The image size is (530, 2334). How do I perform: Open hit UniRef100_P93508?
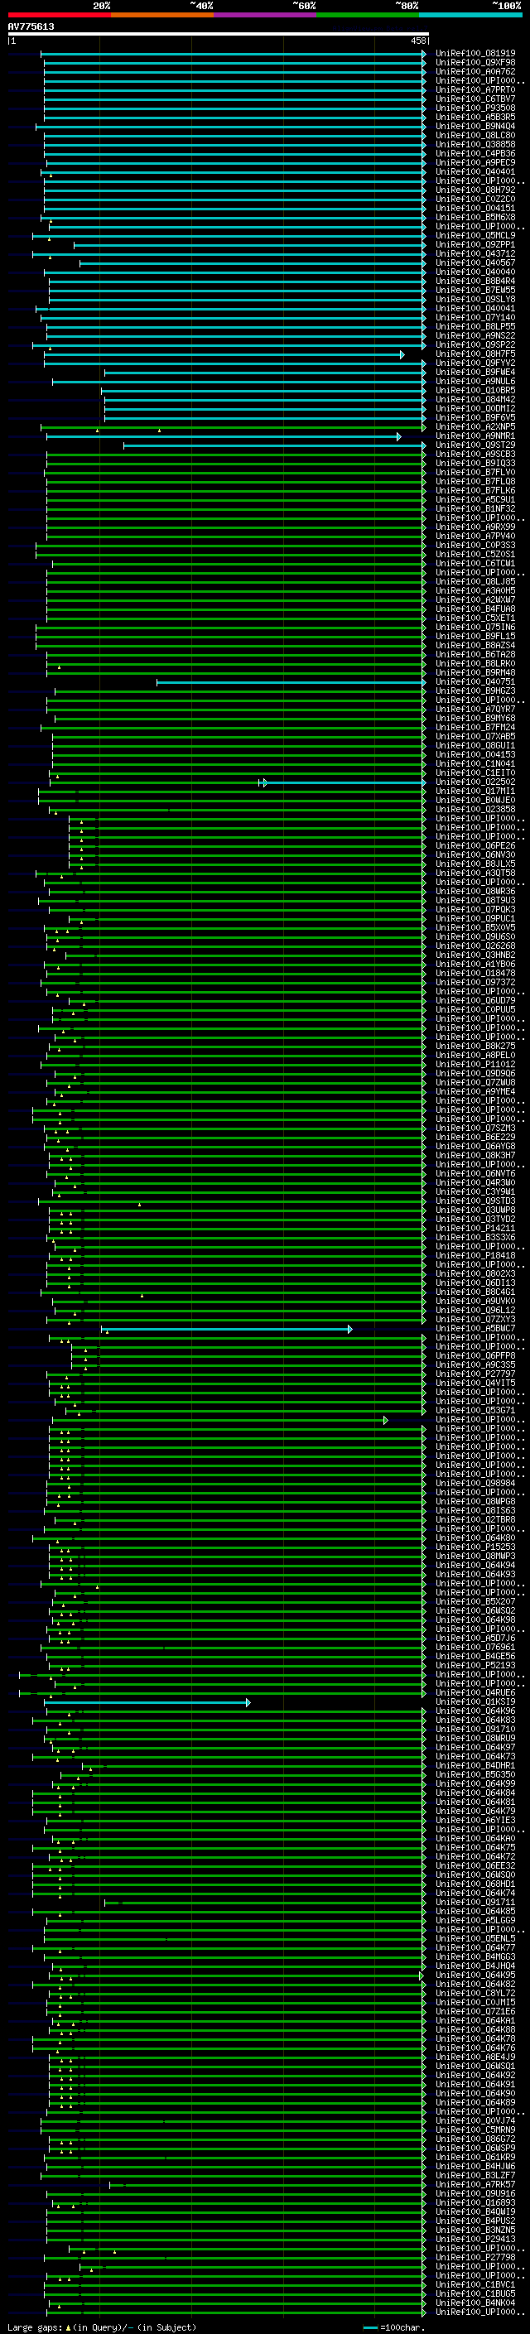pos(475,108)
